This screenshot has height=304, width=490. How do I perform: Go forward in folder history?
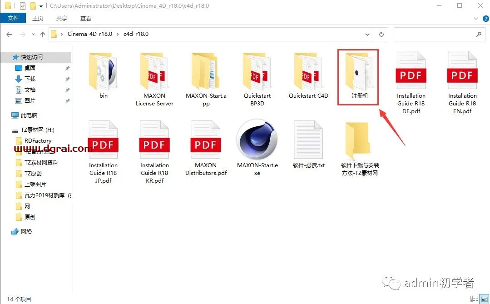click(x=23, y=35)
